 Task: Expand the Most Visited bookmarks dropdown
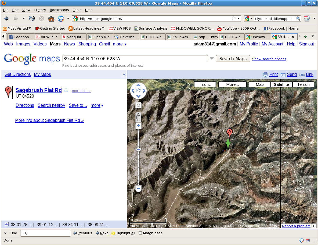(x=17, y=28)
